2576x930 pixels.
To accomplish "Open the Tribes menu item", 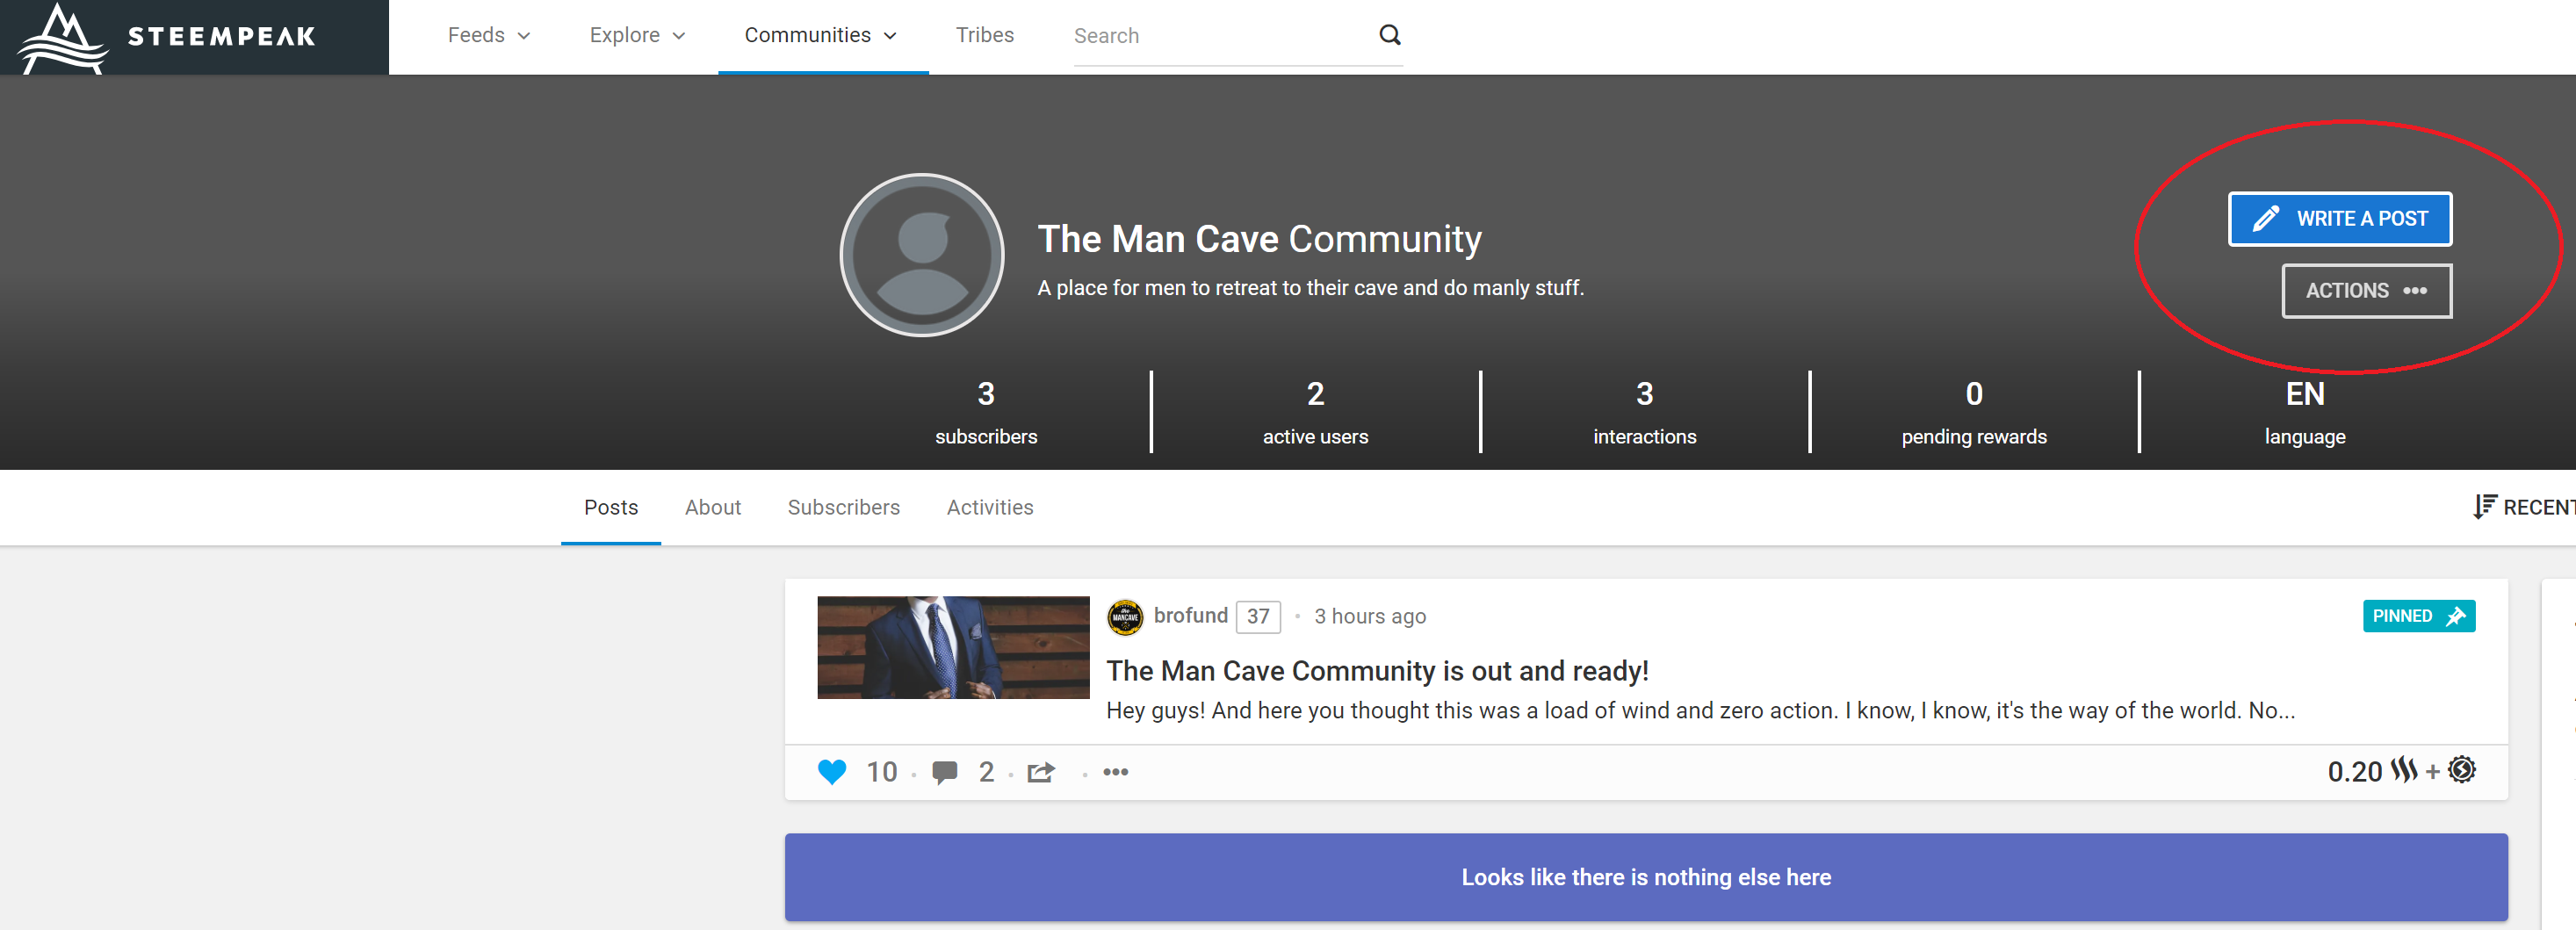I will (984, 36).
